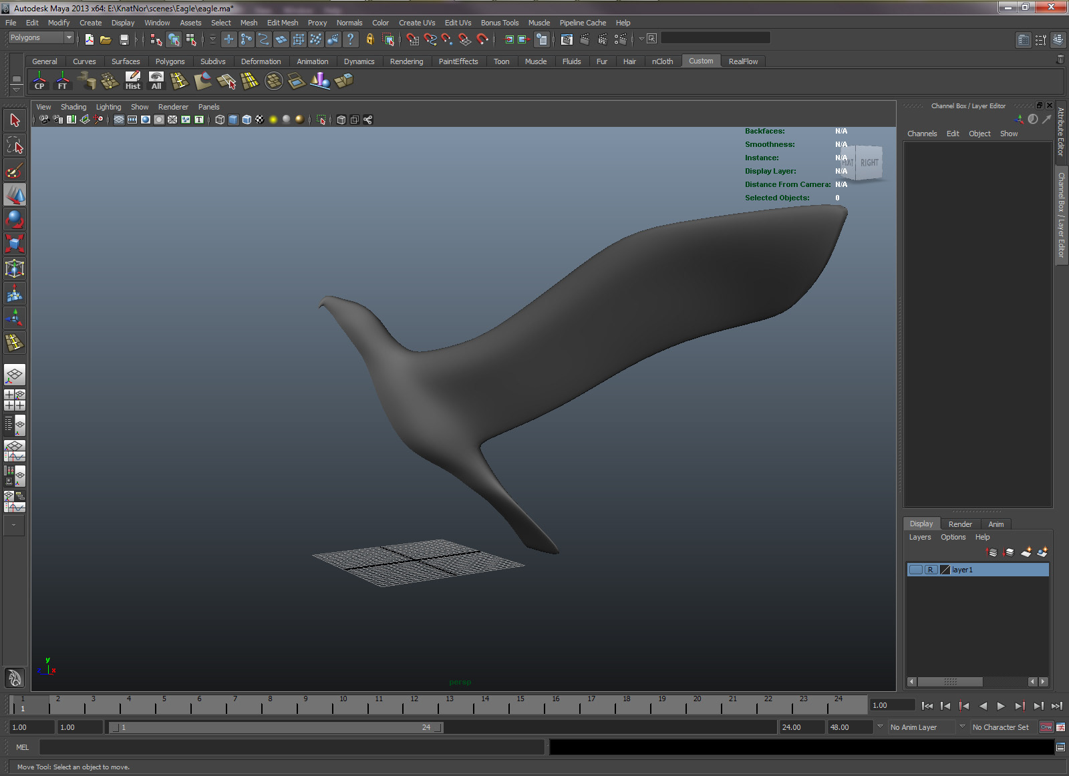Toggle the auto keyframe key button
The width and height of the screenshot is (1069, 776).
[x=1046, y=727]
